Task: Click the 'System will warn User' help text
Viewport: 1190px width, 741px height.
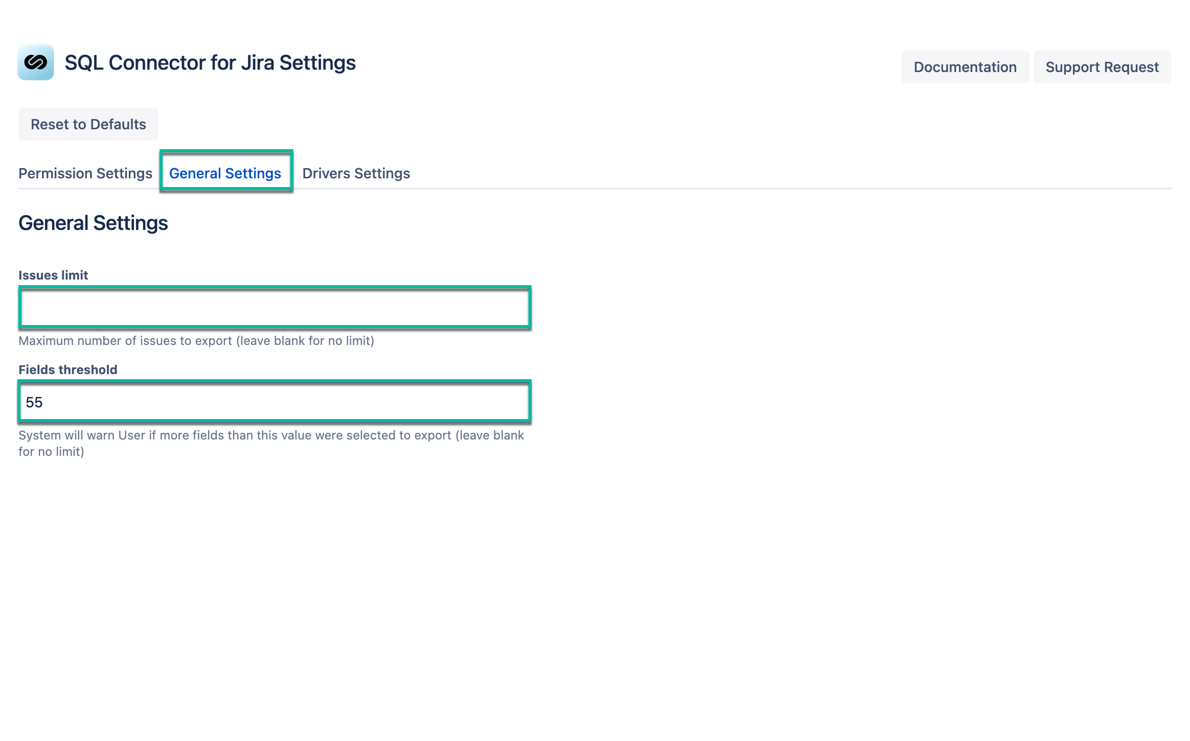Action: (x=271, y=444)
